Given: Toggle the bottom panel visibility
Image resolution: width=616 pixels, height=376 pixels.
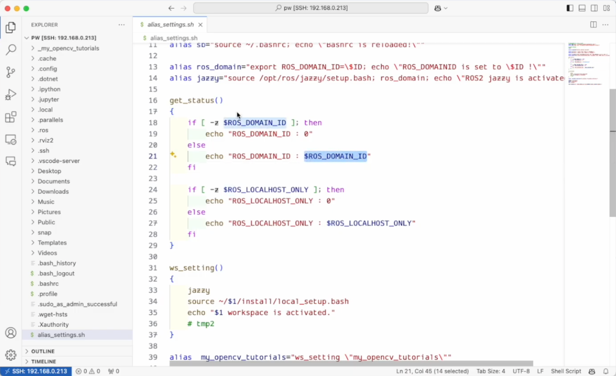Looking at the screenshot, I should (582, 8).
